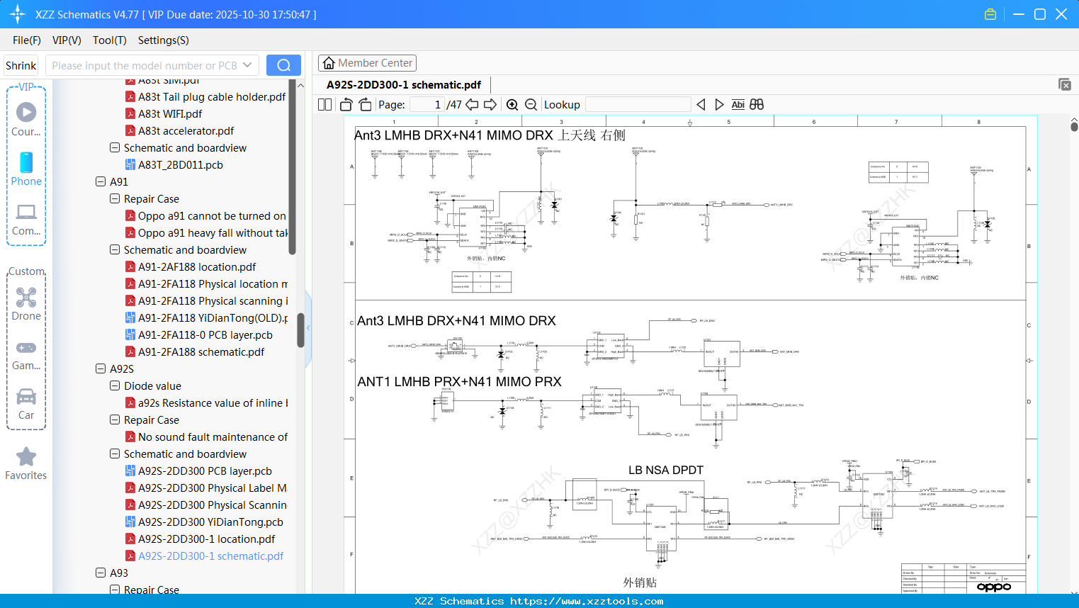Viewport: 1079px width, 608px height.
Task: Toggle two-page side-by-side view
Action: pyautogui.click(x=325, y=105)
